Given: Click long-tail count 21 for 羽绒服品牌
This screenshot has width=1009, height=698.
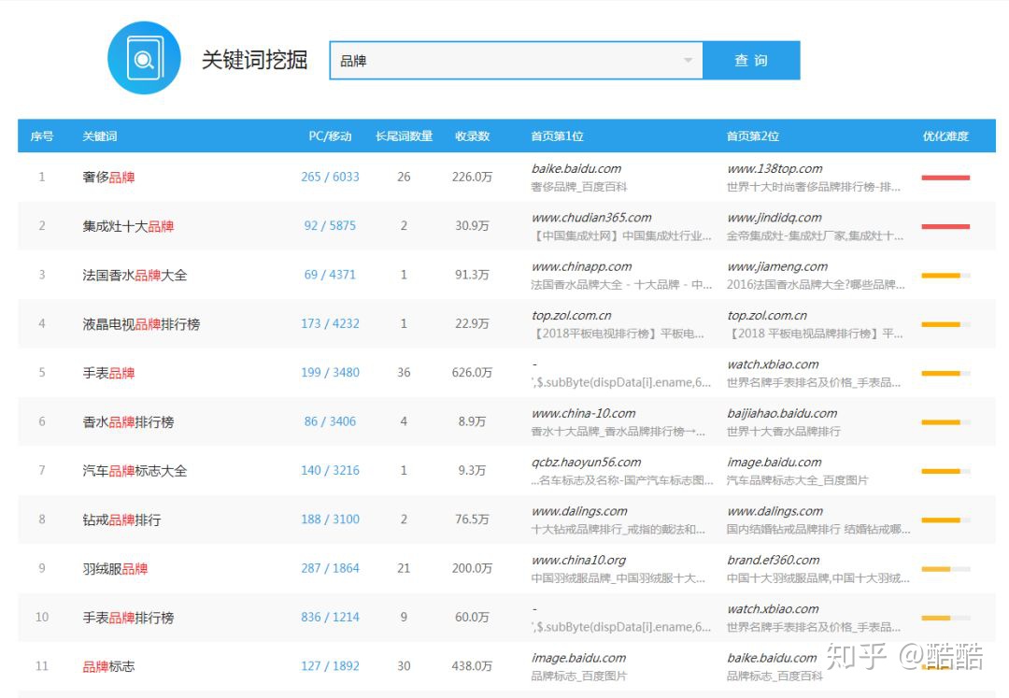Looking at the screenshot, I should click(x=405, y=568).
